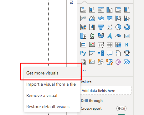Select the ArcGIS Maps visual
Viewport: 144px width, 115px height.
110,62
